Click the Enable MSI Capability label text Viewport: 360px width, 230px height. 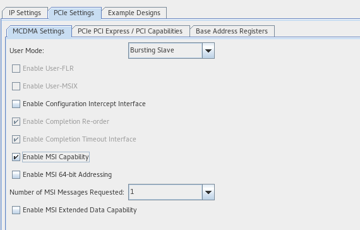(x=56, y=157)
